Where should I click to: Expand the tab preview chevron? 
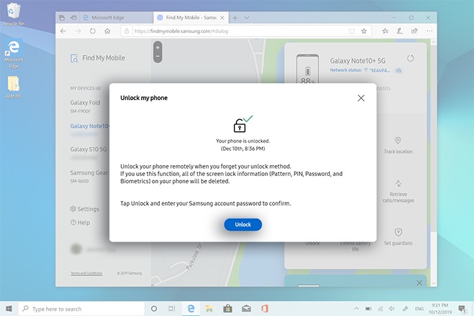point(246,18)
